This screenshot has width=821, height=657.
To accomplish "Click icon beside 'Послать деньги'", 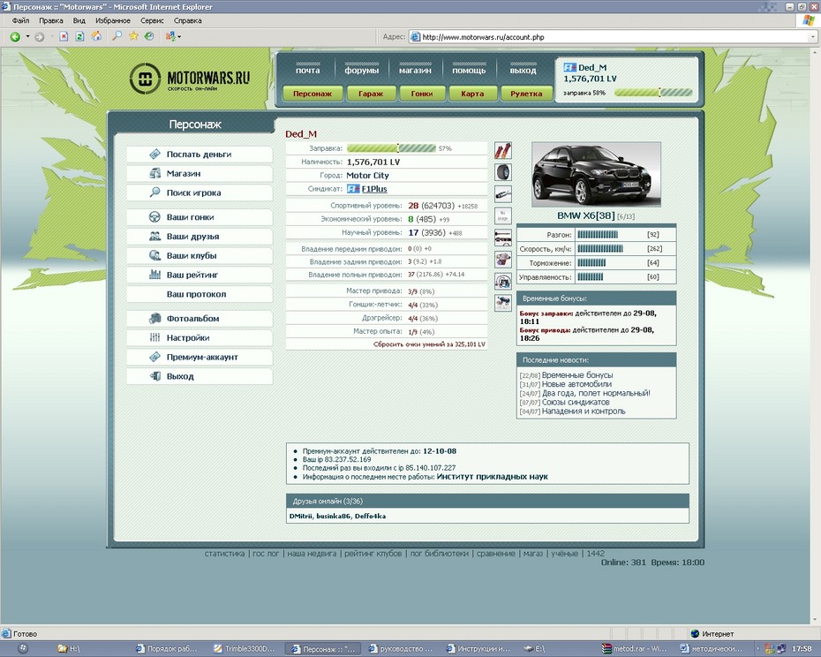I will pos(154,154).
